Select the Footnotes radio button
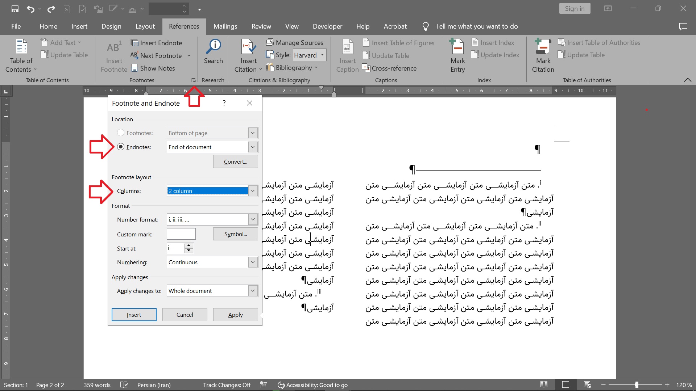 120,132
